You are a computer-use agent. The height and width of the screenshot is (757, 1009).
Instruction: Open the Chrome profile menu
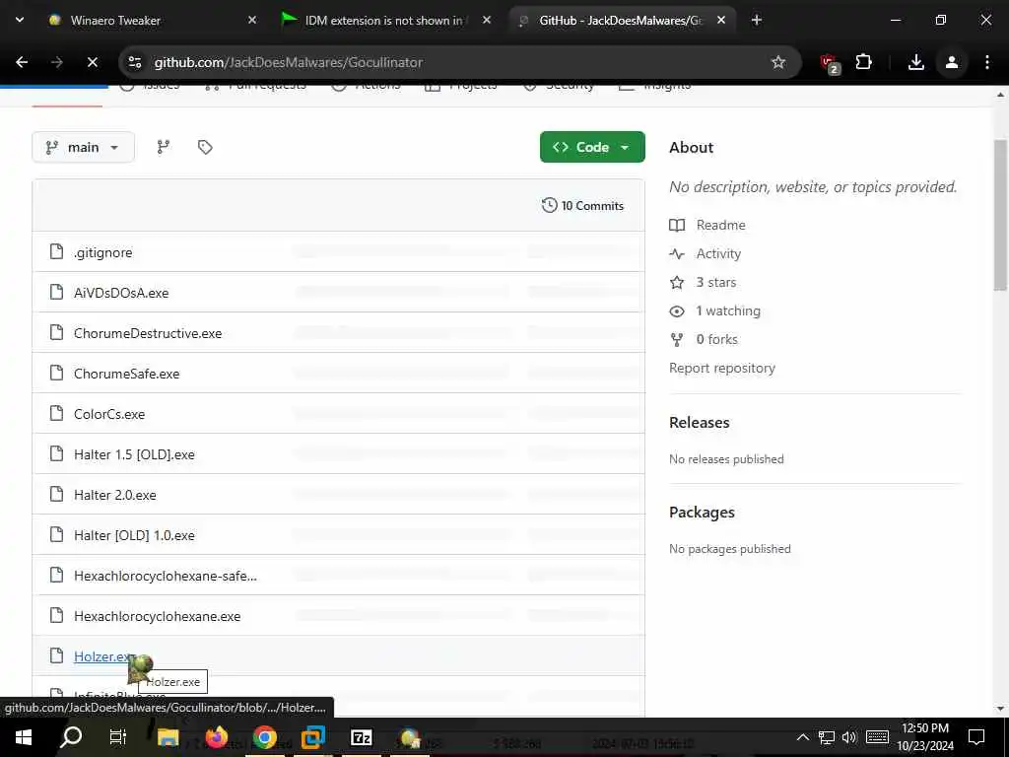[952, 62]
